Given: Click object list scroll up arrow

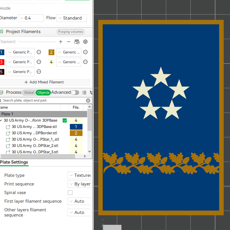Looking at the screenshot, I should click(90, 107).
